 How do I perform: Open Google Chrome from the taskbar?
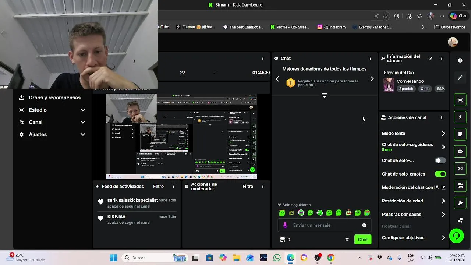tap(331, 258)
